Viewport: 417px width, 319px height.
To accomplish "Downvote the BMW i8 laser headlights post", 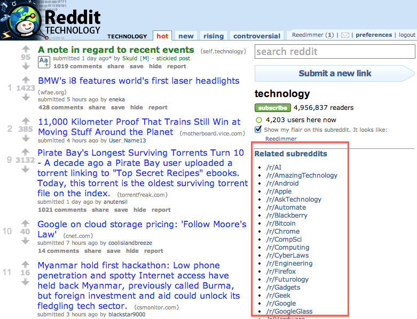I will (26, 98).
